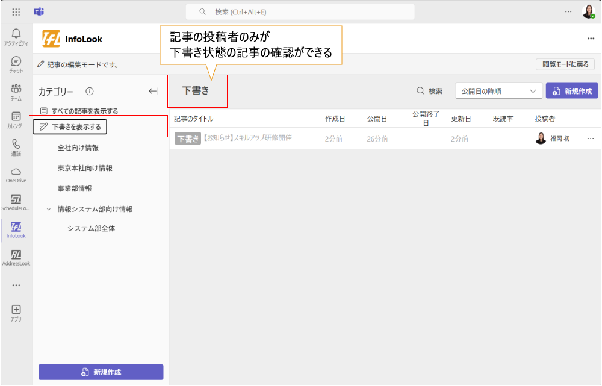This screenshot has height=386, width=602.
Task: Select 全社向け情報 category
Action: (x=78, y=148)
